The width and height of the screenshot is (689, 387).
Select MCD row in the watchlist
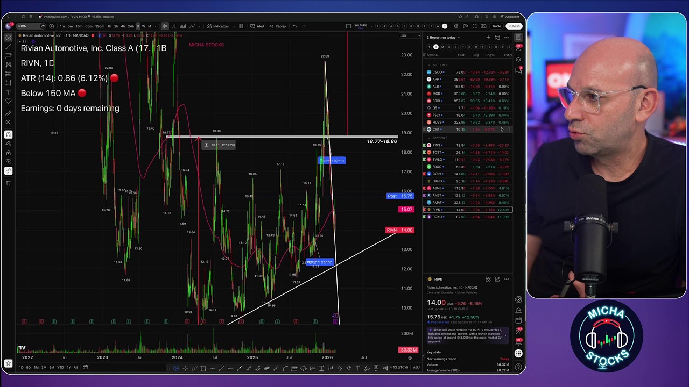468,94
